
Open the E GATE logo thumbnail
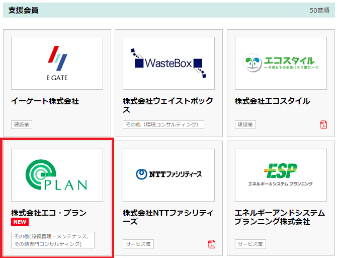coord(57,63)
